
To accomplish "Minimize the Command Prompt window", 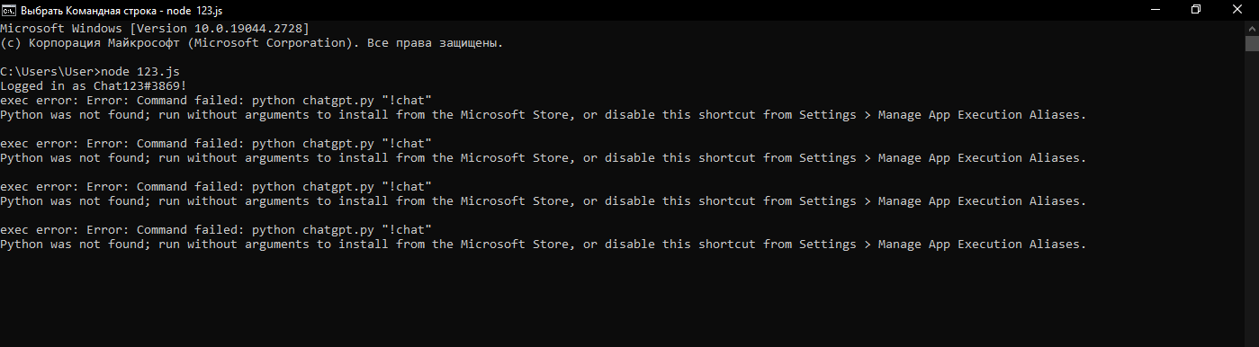I will pos(1155,9).
